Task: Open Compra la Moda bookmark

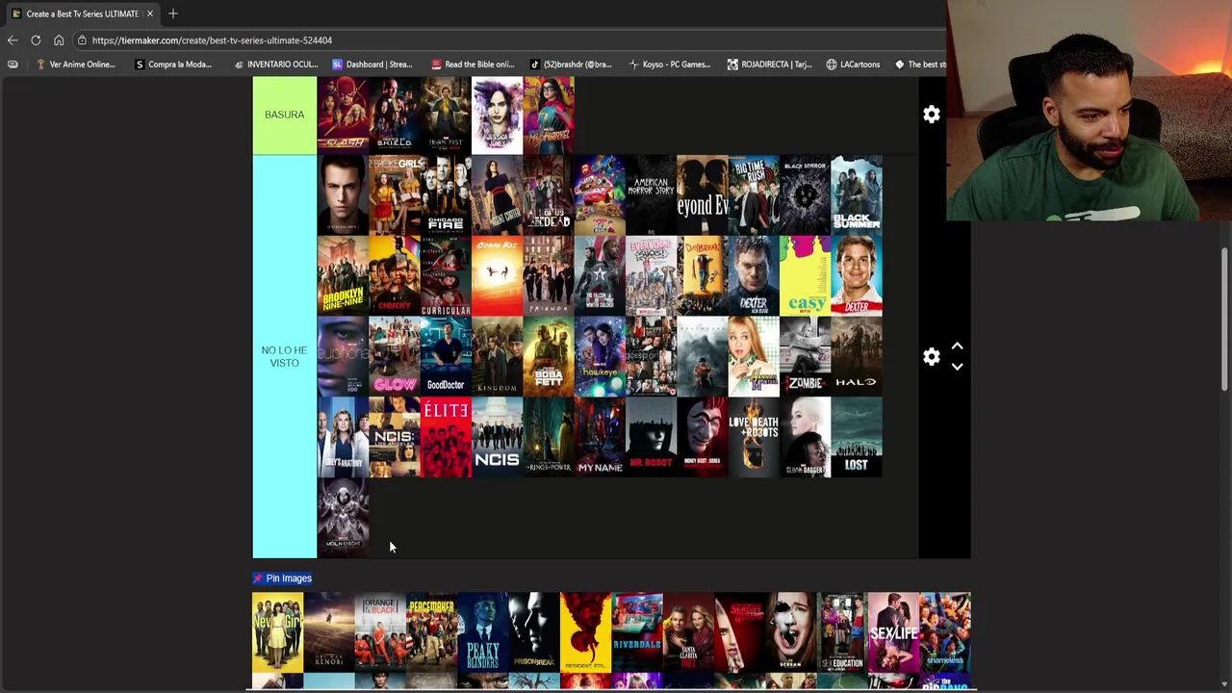Action: [172, 64]
